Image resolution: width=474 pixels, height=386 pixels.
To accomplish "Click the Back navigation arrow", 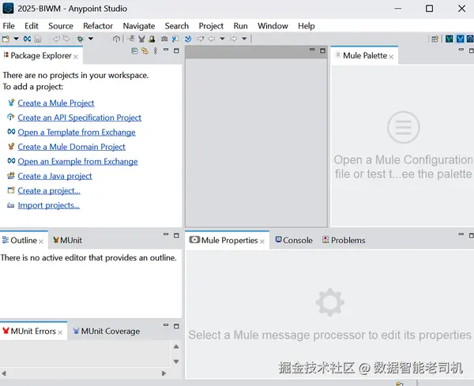I will [212, 39].
